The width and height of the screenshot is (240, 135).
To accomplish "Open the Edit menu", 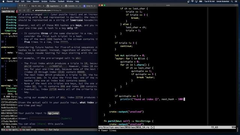I will 23,1.
